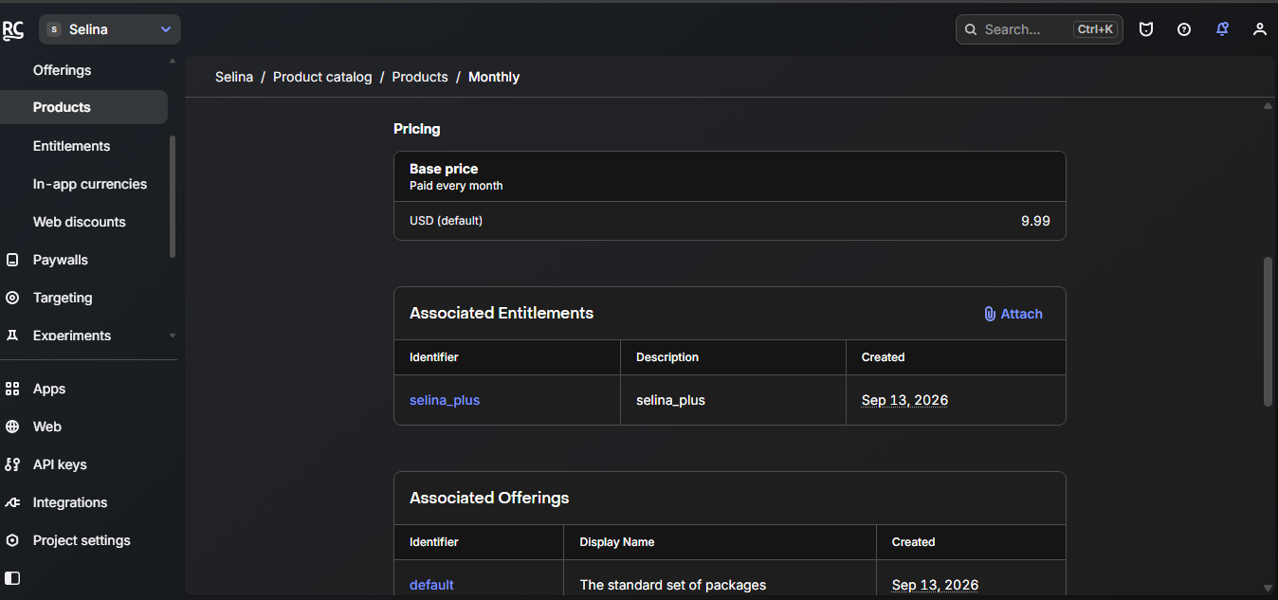The image size is (1278, 600).
Task: Click the Ctrl+K shortcut badge
Action: click(x=1095, y=29)
